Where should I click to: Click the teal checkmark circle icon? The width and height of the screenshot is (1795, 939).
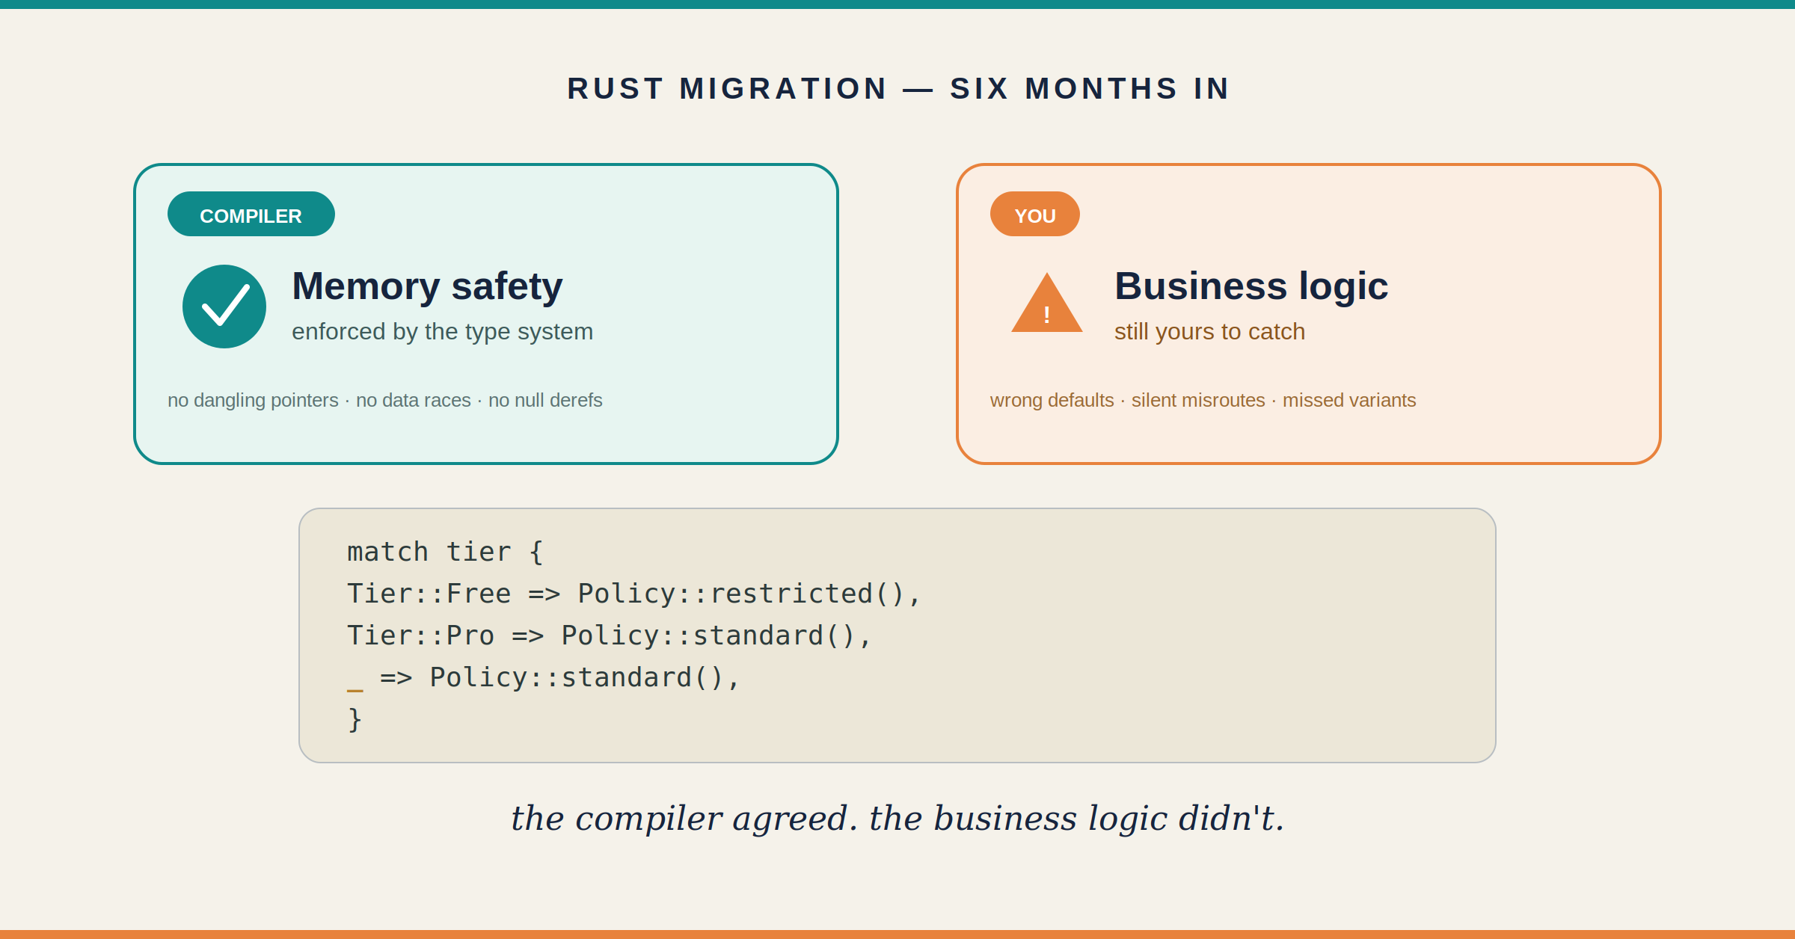click(224, 307)
